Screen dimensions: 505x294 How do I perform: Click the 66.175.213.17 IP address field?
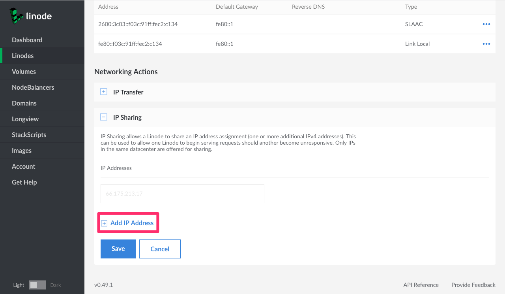pyautogui.click(x=182, y=194)
